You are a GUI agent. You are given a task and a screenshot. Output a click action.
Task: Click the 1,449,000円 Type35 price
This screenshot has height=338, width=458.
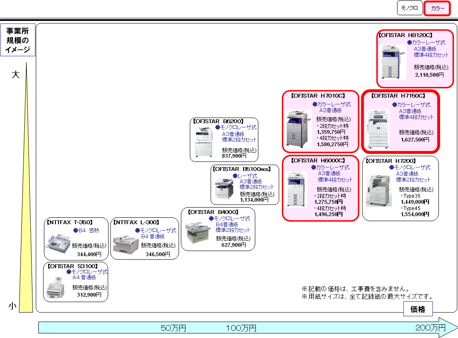[x=415, y=202]
